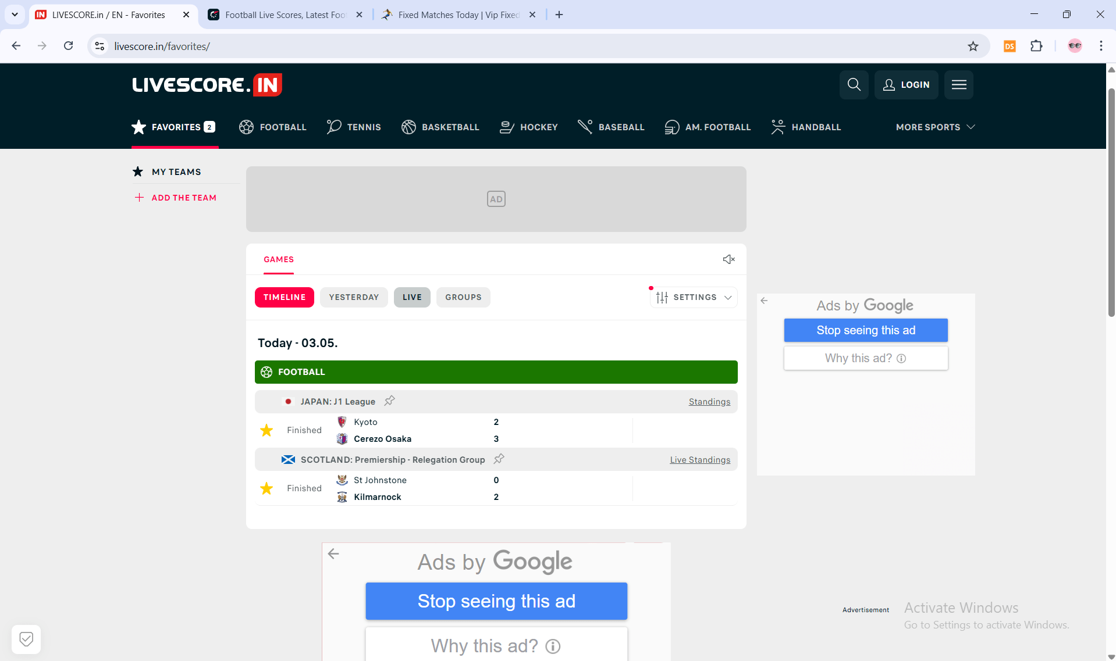Viewport: 1116px width, 661px height.
Task: Bookmark this page with the star
Action: click(973, 46)
